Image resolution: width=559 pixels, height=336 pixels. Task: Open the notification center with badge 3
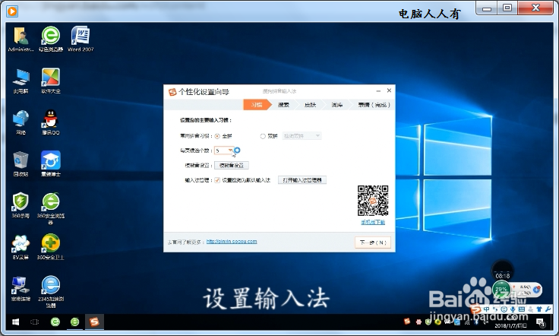click(541, 323)
